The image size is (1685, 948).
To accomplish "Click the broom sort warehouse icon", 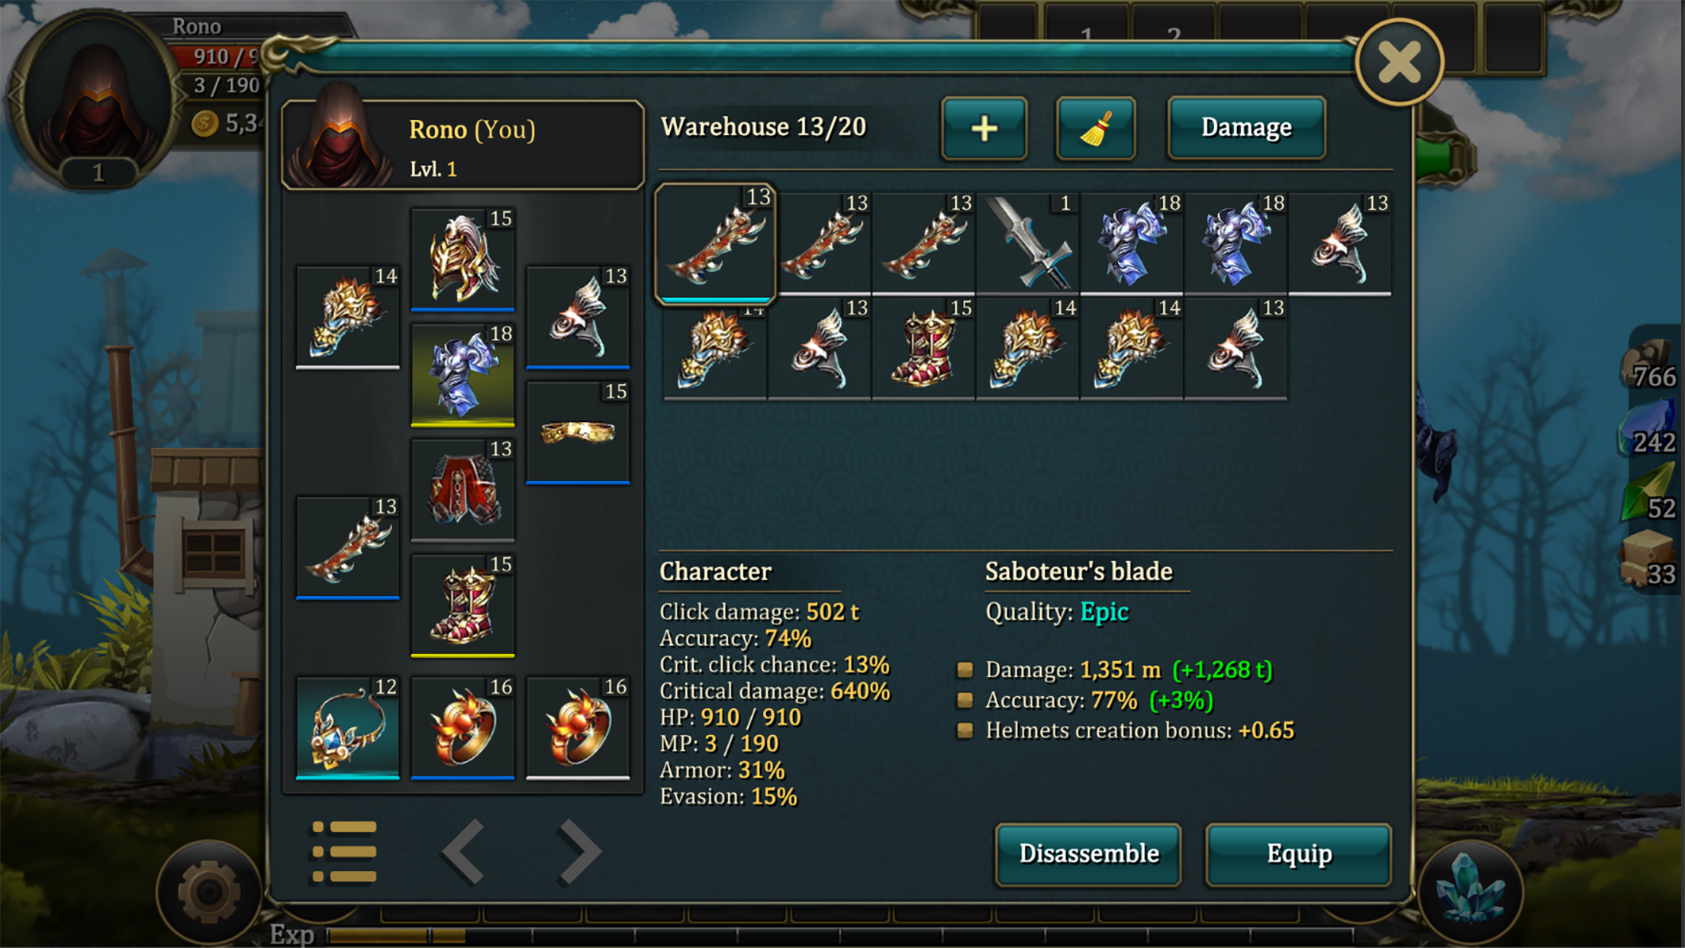I will [1095, 128].
